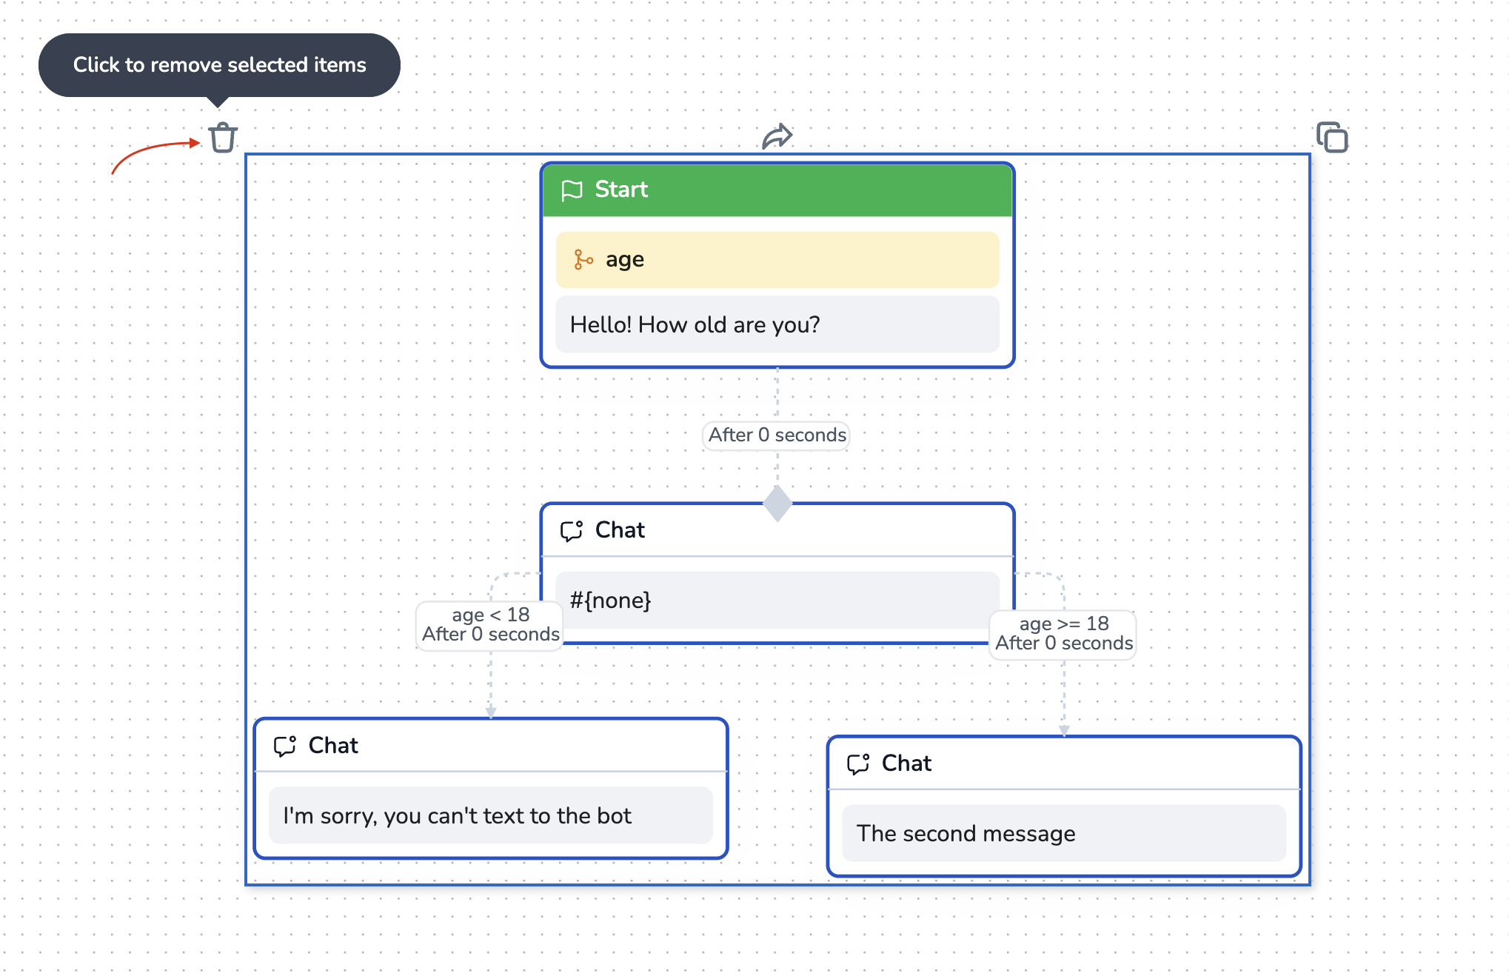Select the #{none} message field
Image resolution: width=1509 pixels, height=979 pixels.
pyautogui.click(x=777, y=600)
